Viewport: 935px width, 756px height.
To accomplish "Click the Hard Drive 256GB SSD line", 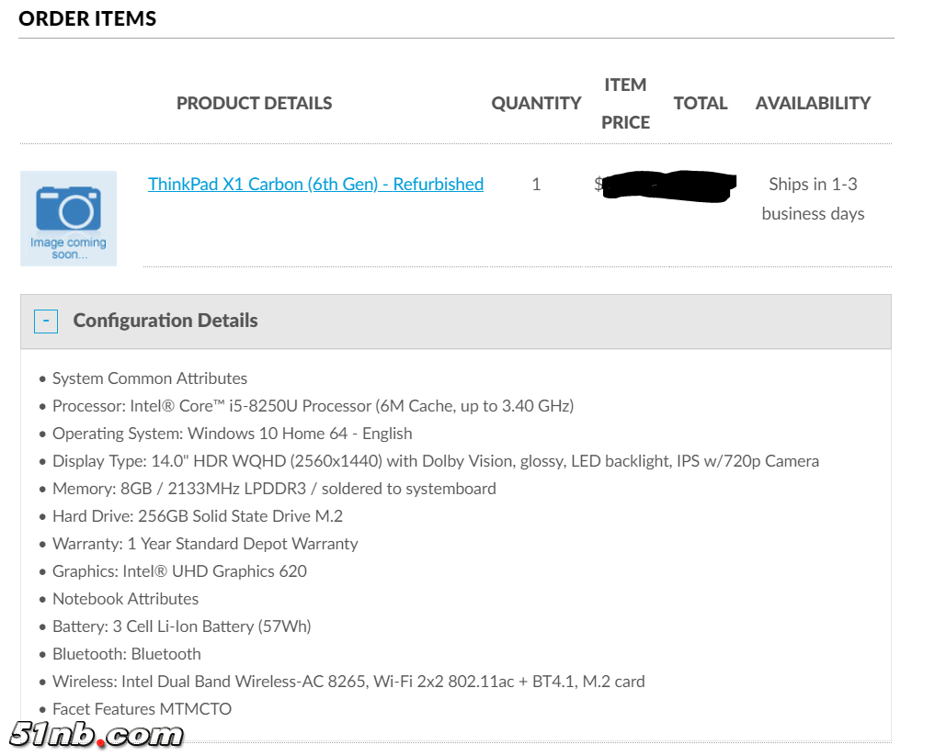I will tap(197, 516).
